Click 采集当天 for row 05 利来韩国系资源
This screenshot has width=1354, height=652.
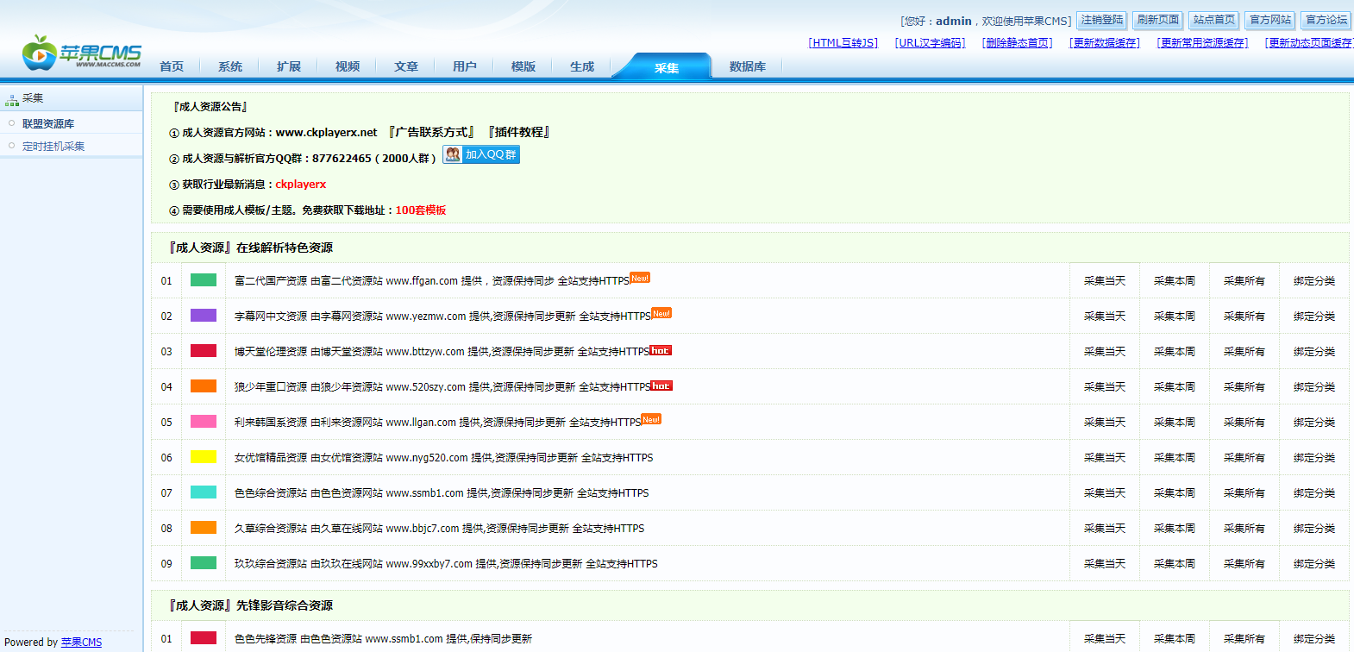[x=1105, y=422]
